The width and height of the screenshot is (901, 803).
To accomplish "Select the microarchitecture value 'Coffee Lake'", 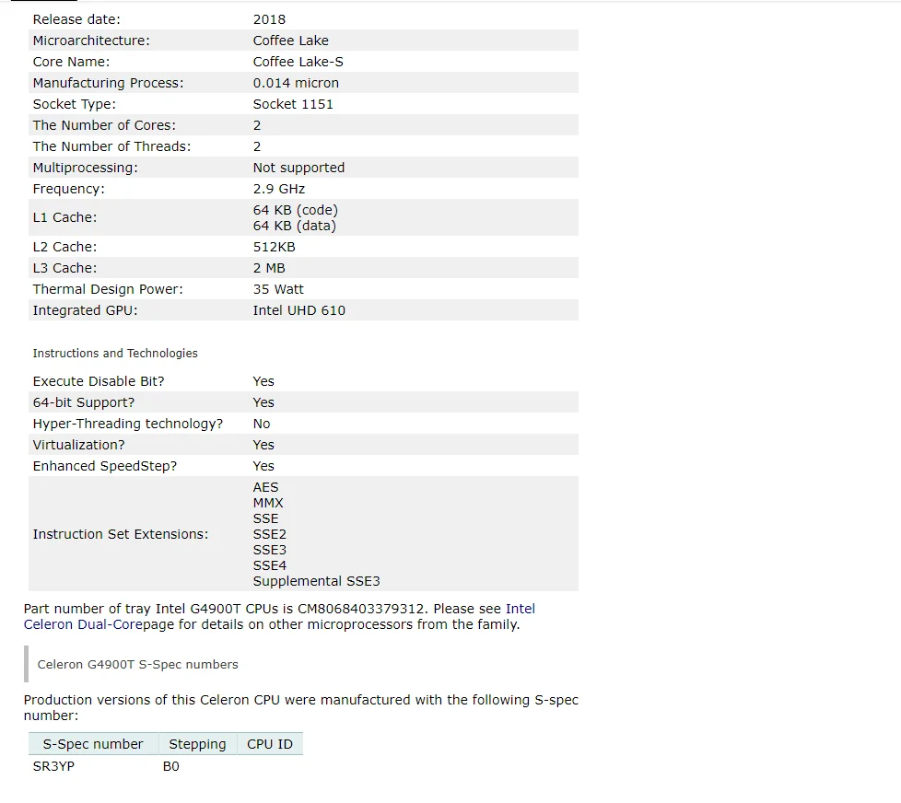I will [x=291, y=41].
